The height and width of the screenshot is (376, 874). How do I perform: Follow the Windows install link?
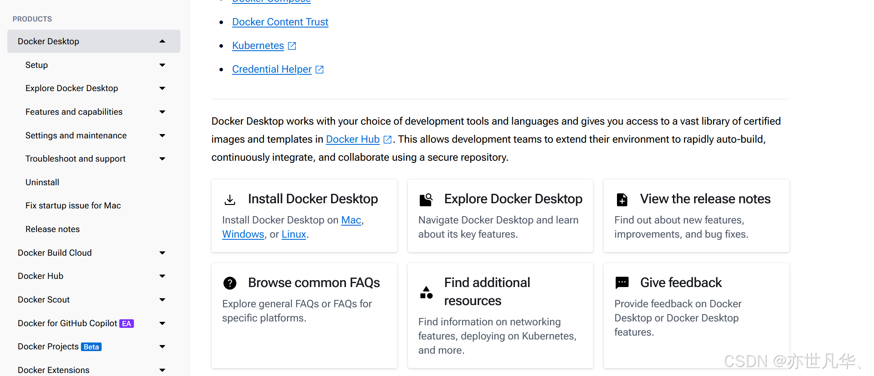pyautogui.click(x=243, y=234)
